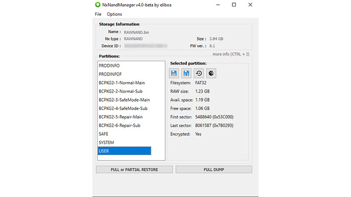
Task: Click the advanced dump floppy-with-gear icon
Action: 186,74
